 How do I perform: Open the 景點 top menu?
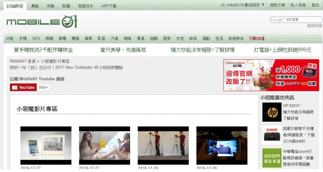(35, 6)
